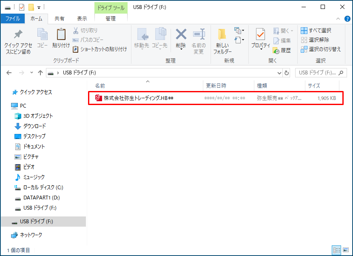Open Local Disk (C:) in sidebar

(x=39, y=188)
